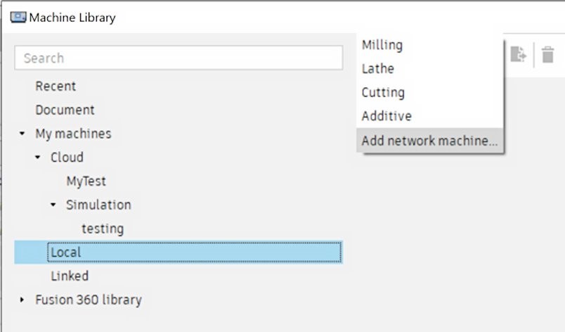
Task: Click the trash delete icon
Action: 548,54
